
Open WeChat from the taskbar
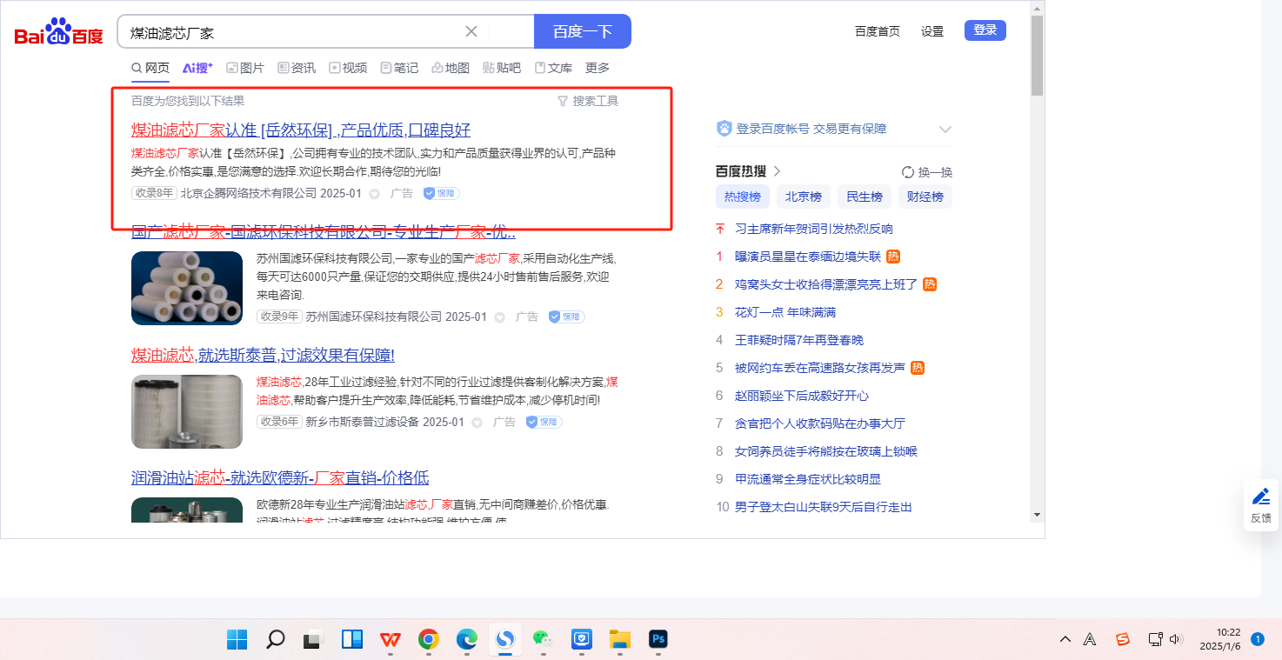coord(542,640)
